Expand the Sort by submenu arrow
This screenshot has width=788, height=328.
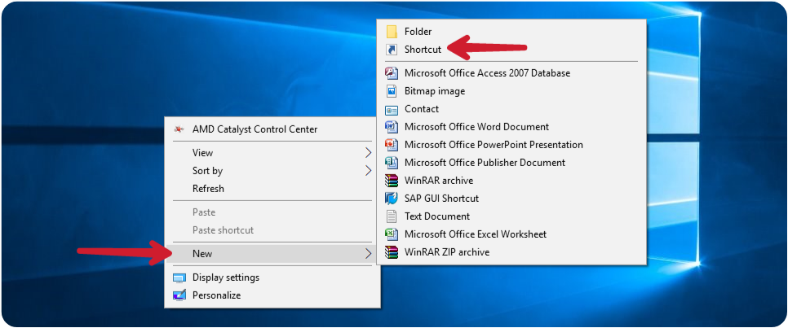369,171
